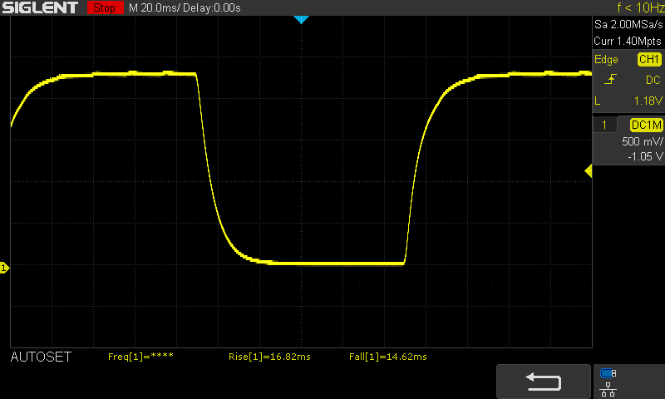Click the CH1 trigger source badge
The height and width of the screenshot is (399, 665).
click(x=649, y=59)
